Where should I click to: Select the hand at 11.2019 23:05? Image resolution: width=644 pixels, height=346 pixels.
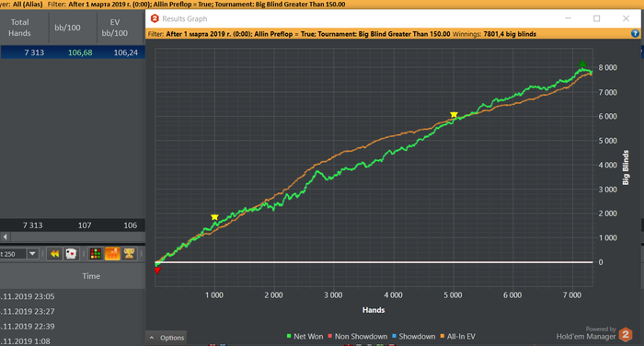pyautogui.click(x=28, y=296)
